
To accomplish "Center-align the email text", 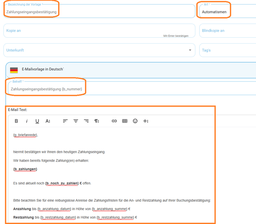I will pos(76,121).
